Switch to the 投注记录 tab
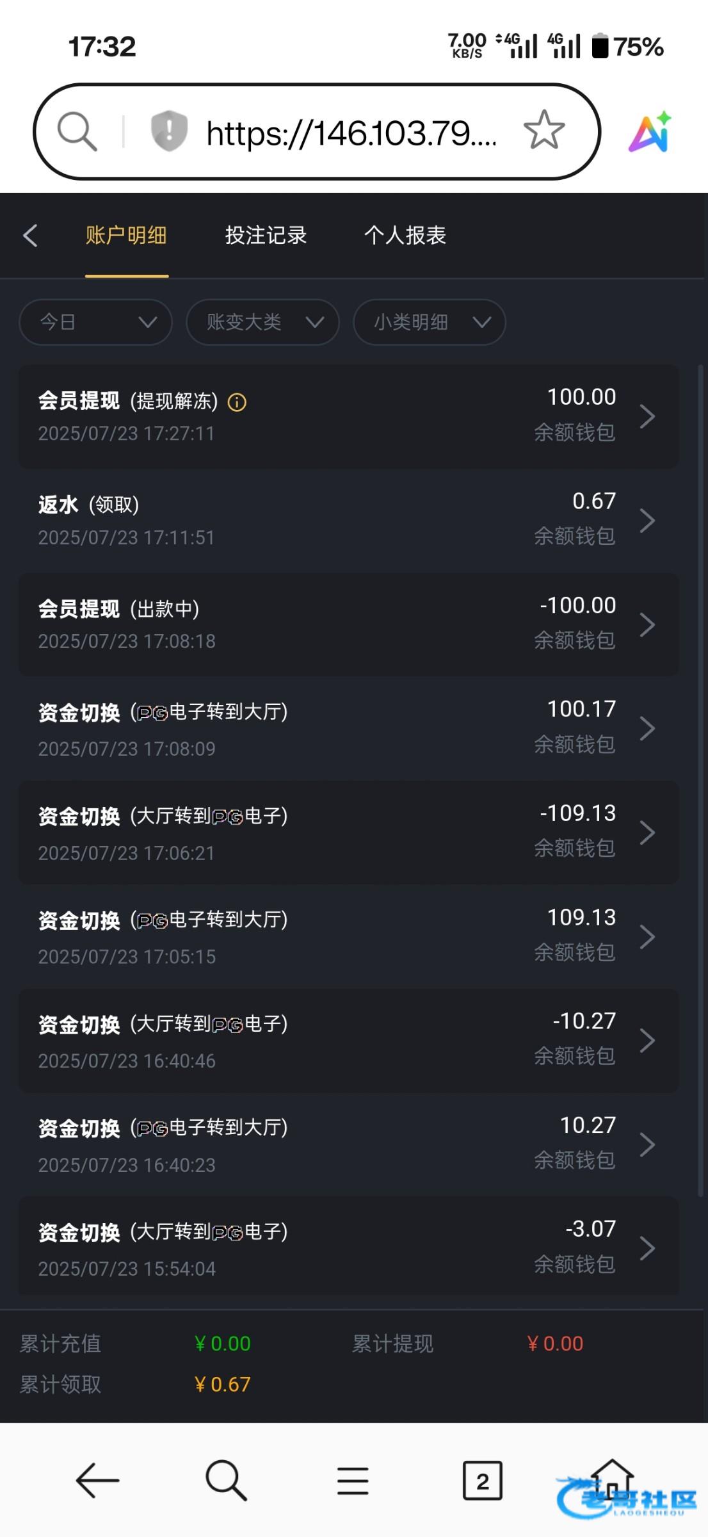 pos(266,236)
